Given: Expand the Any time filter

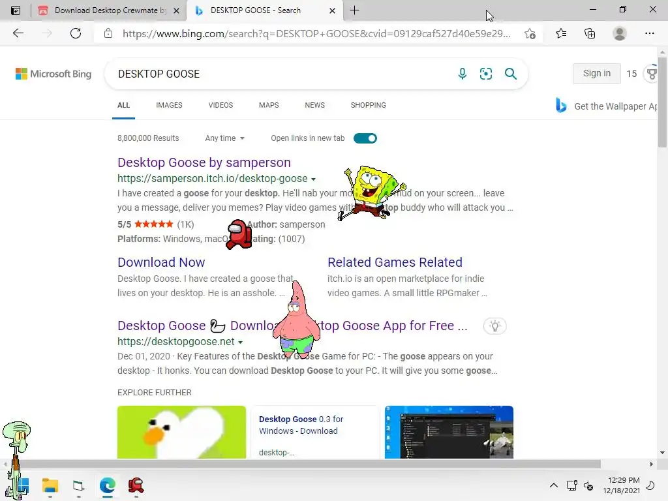Looking at the screenshot, I should [x=224, y=138].
